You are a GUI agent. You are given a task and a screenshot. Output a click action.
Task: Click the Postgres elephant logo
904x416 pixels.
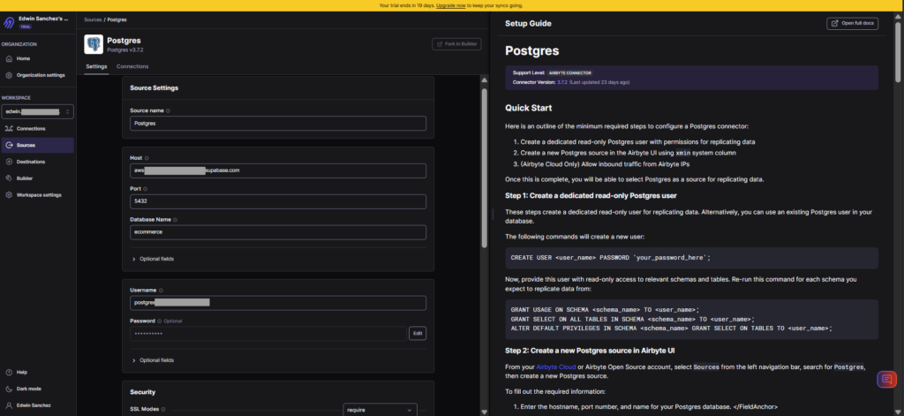click(x=94, y=44)
